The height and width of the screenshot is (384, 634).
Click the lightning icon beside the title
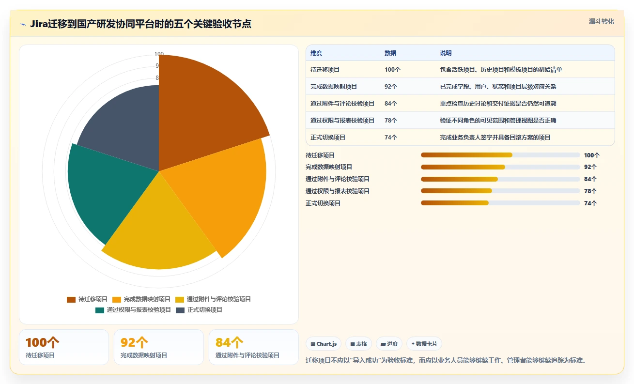(23, 24)
